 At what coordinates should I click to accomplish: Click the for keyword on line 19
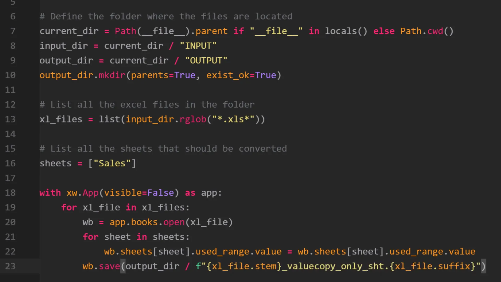point(69,207)
